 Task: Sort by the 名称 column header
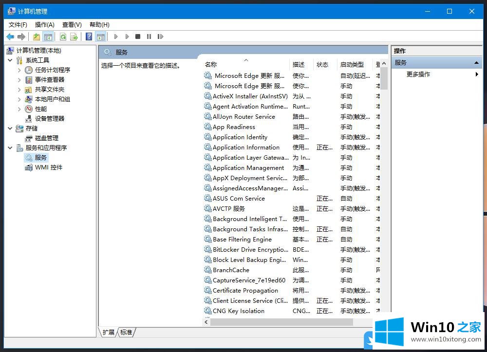(246, 65)
